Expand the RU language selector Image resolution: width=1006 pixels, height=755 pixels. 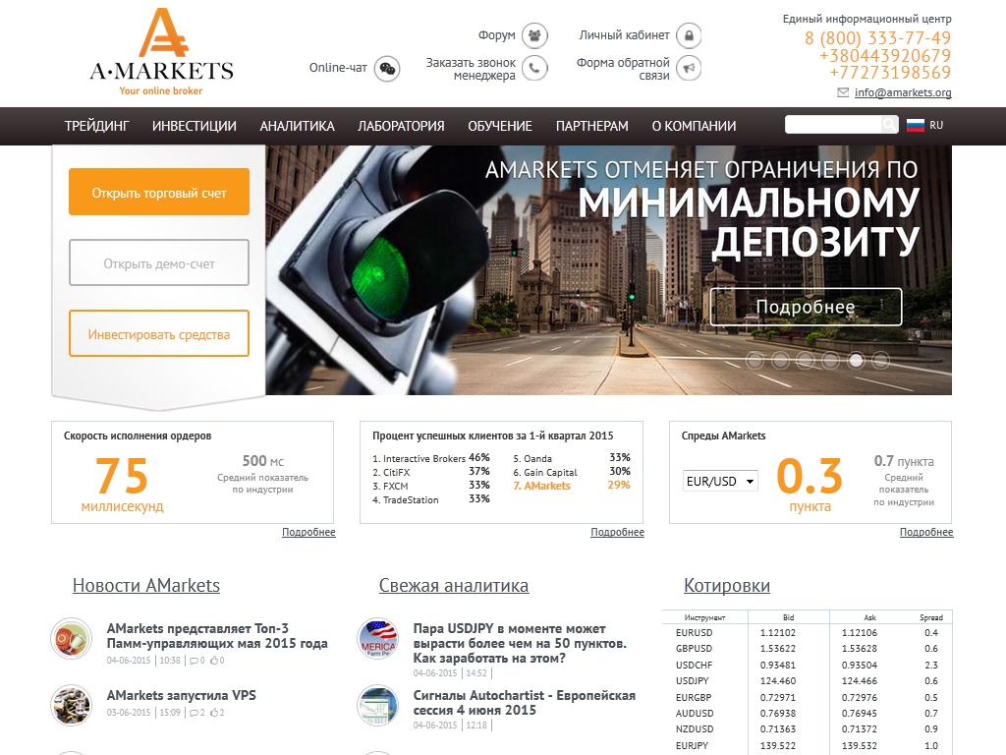click(x=936, y=126)
